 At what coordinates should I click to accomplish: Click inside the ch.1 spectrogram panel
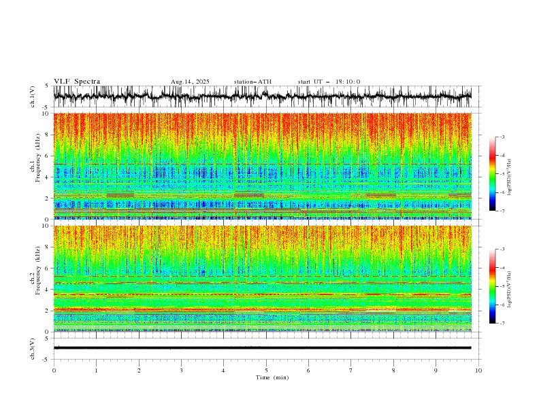click(263, 166)
